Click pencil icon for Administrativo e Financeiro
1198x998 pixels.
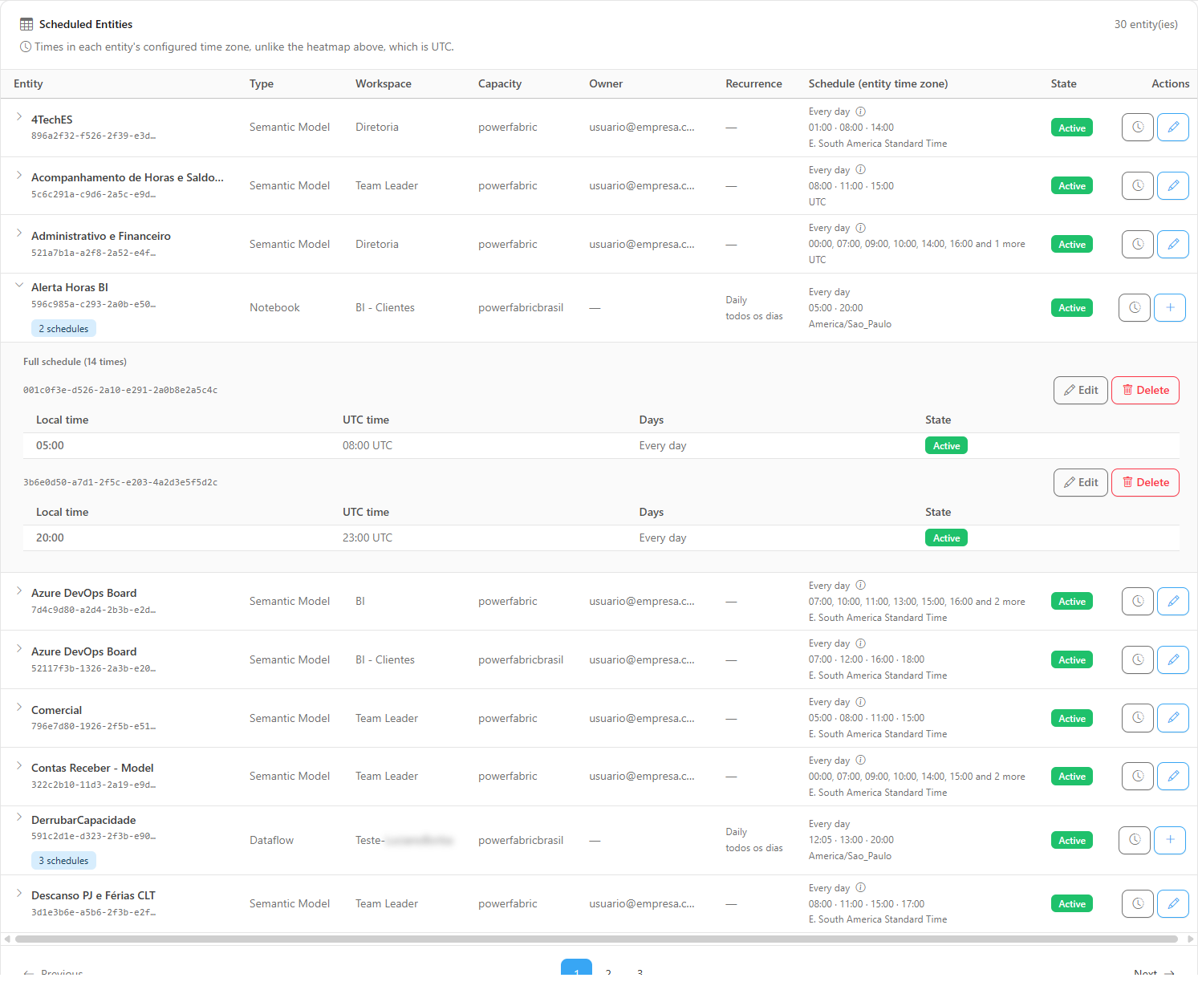(x=1172, y=244)
